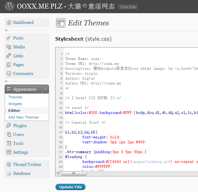Click the Settings sliders icon
Screen dimensions: 198x192
[x=9, y=152]
